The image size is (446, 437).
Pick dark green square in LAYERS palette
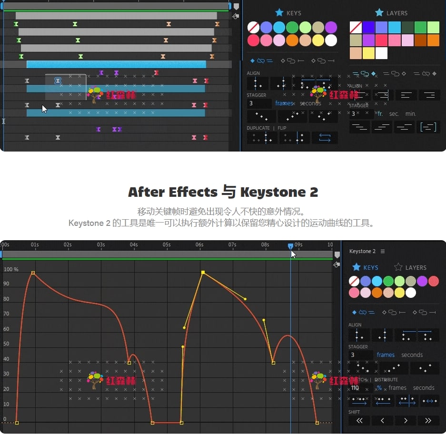click(x=407, y=27)
